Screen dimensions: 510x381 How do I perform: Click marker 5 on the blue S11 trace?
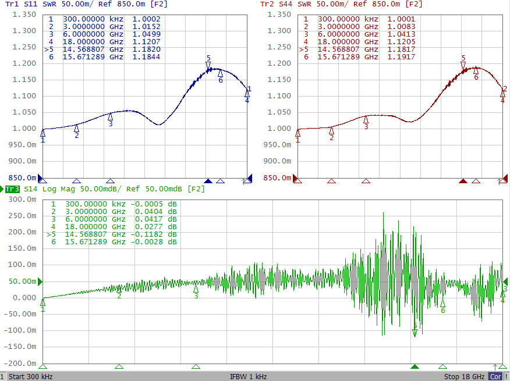click(208, 65)
